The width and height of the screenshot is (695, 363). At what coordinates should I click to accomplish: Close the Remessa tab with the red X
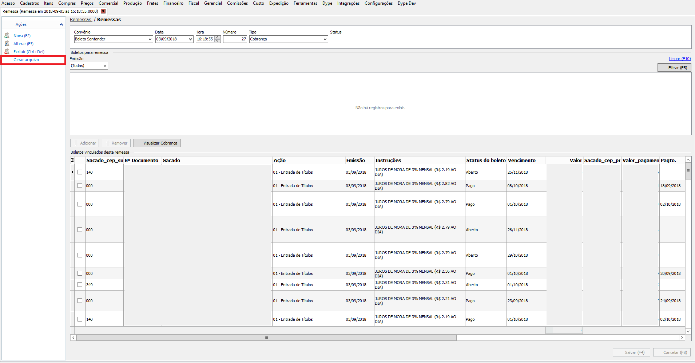click(103, 11)
